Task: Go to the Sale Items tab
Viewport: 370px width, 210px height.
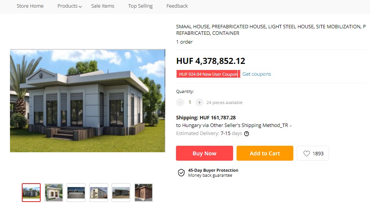Action: pyautogui.click(x=103, y=6)
